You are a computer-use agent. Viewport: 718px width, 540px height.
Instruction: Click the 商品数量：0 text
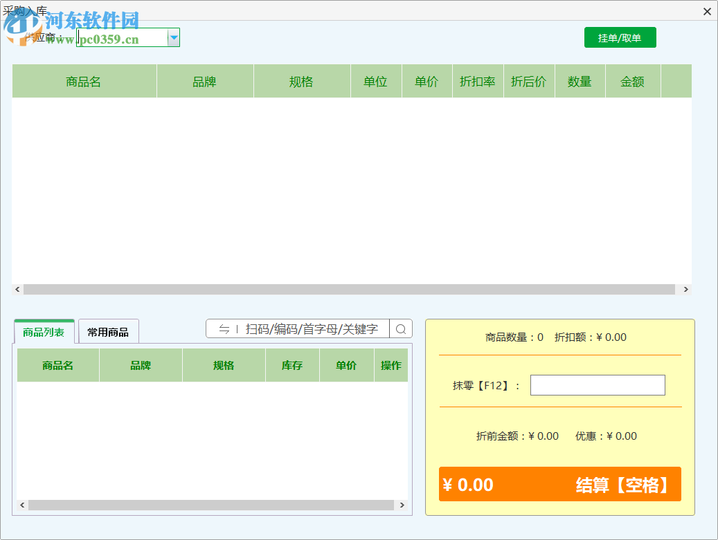point(514,337)
